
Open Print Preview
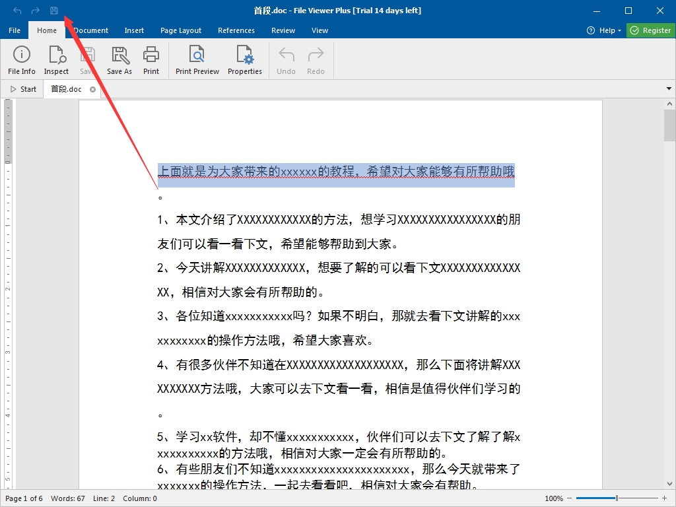click(x=197, y=60)
